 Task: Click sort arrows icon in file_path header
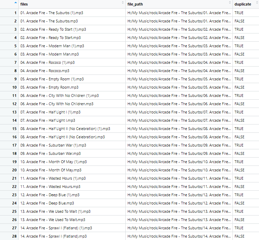click(x=230, y=2)
